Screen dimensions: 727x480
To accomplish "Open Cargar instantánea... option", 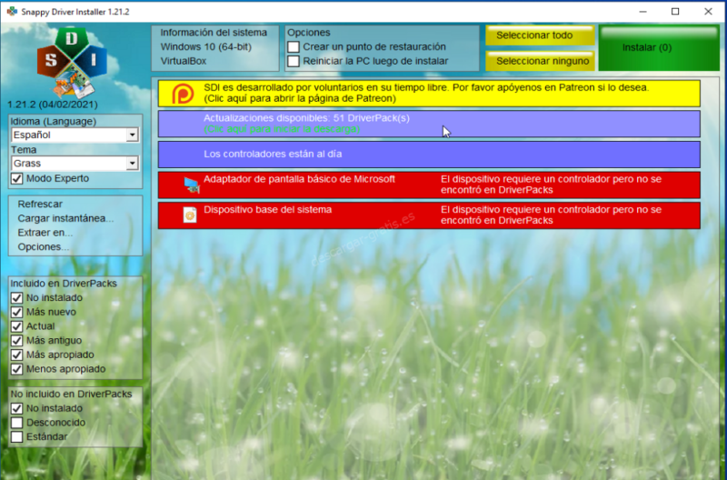I will [65, 218].
